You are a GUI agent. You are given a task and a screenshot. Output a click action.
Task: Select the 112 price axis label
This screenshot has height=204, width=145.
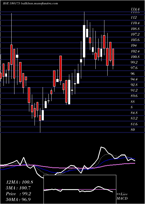pyautogui.click(x=134, y=17)
